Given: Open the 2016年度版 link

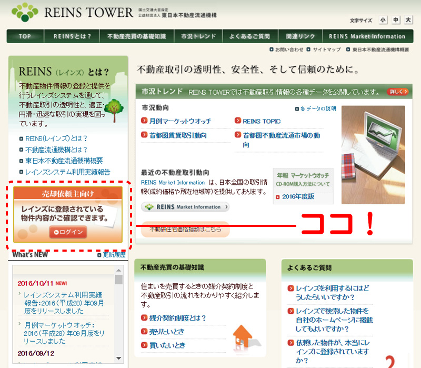Looking at the screenshot, I should click(x=298, y=196).
